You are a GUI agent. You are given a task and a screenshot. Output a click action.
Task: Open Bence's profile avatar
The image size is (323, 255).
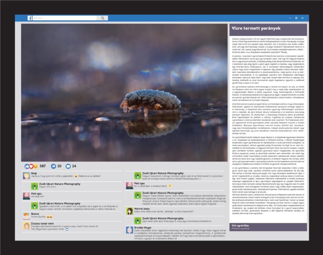coord(26,216)
